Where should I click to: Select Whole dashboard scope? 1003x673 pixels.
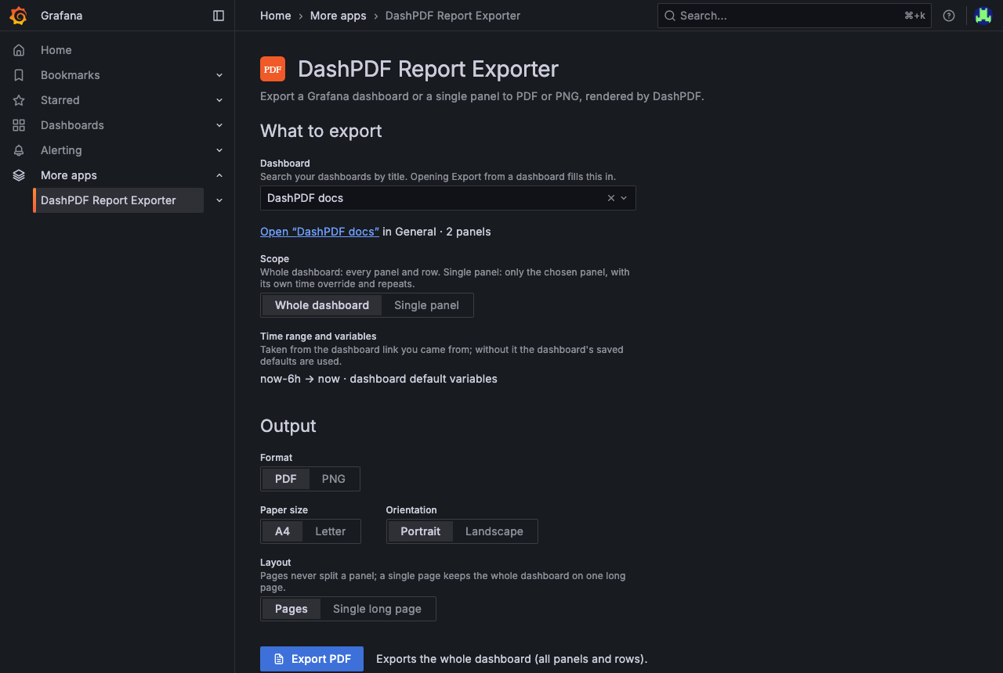click(x=322, y=305)
